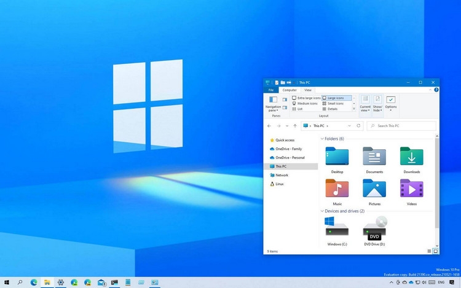Screen dimensions: 461x288
Task: Click the volume icon in system tray
Action: point(424,282)
